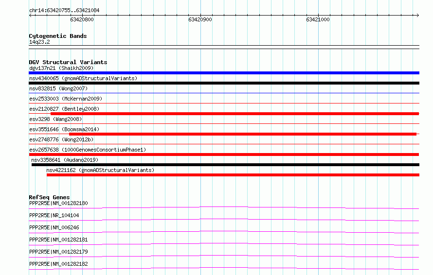433x275 pixels.
Task: Click the red bar of esv2657638
Action: (x=224, y=155)
